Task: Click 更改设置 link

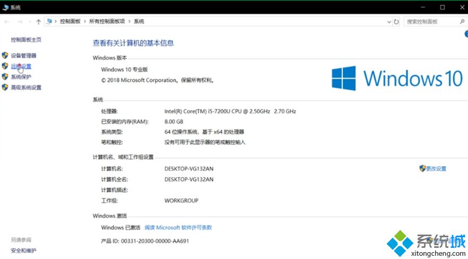Action: point(436,169)
